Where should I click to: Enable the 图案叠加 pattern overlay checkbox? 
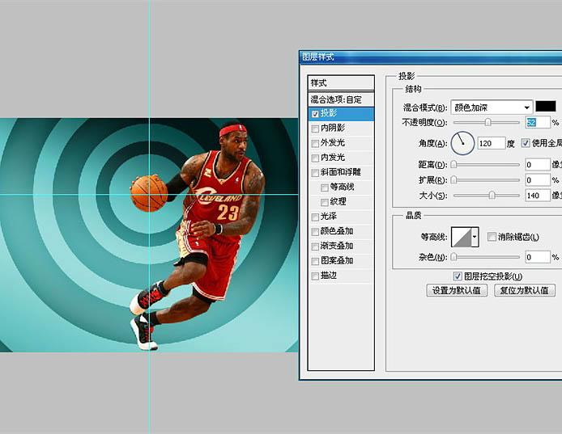[315, 261]
